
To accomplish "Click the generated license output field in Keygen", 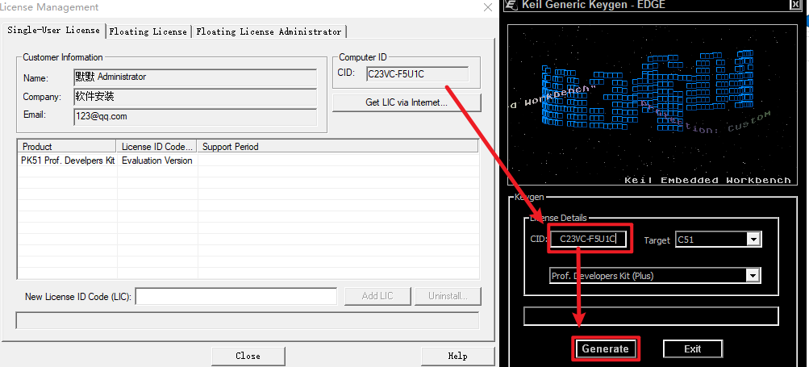I will click(x=651, y=316).
